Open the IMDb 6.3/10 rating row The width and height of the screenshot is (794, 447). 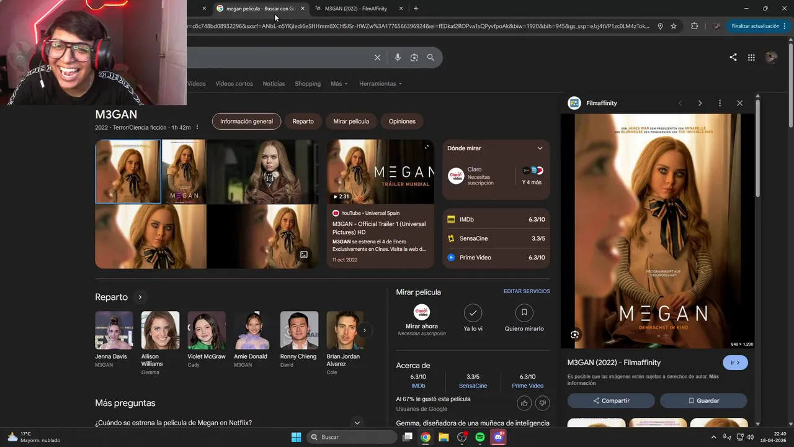tap(496, 220)
